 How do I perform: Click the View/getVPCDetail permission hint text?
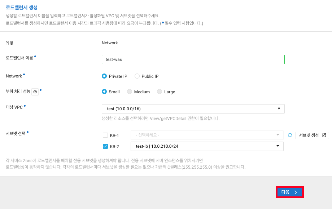coord(161,118)
